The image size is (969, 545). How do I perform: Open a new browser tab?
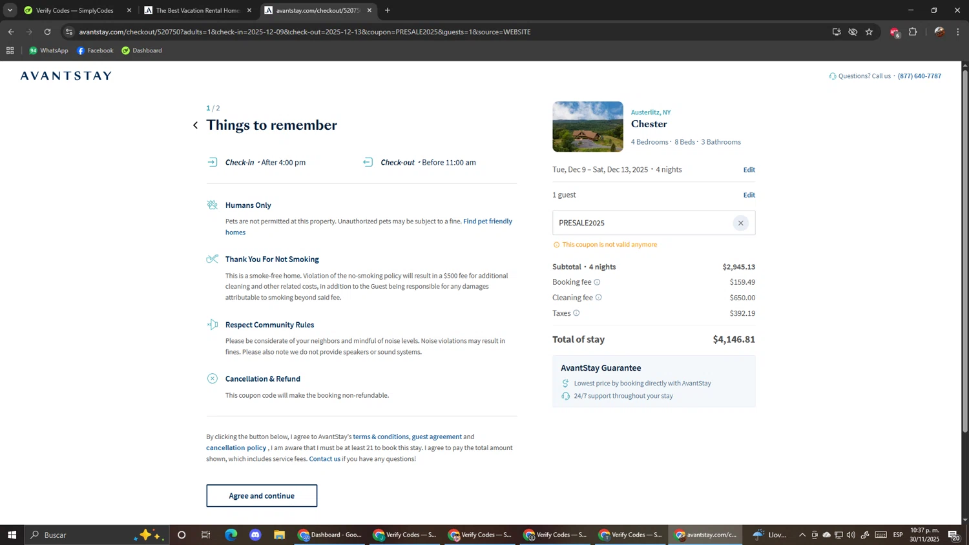coord(388,10)
